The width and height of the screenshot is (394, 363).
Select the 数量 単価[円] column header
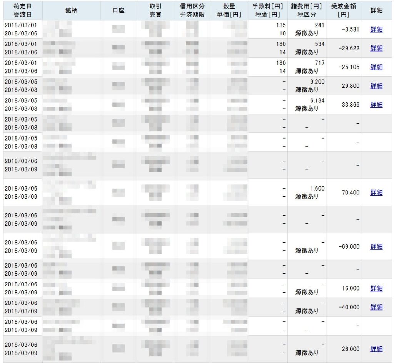229,10
